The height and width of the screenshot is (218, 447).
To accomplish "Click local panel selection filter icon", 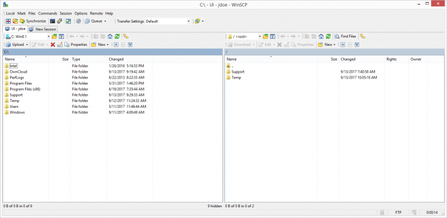I will pos(130,45).
